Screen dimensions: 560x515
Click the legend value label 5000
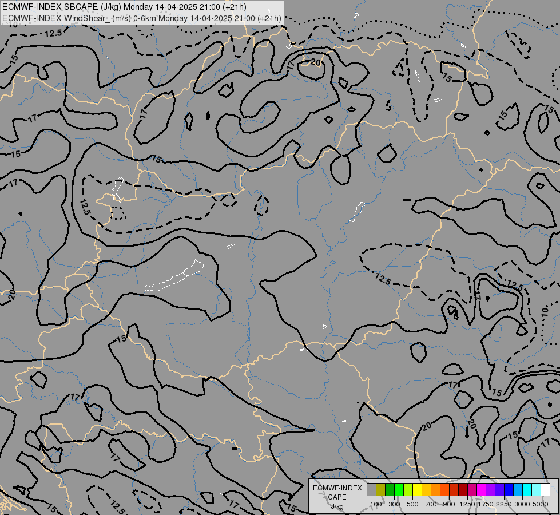tap(541, 504)
